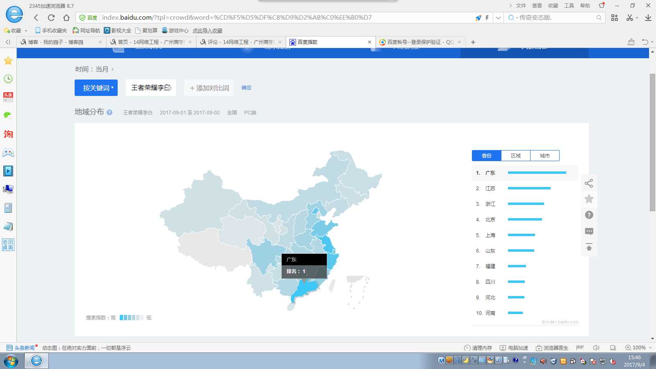Click the search magnifier icon in search box
The height and width of the screenshot is (369, 656).
599,18
